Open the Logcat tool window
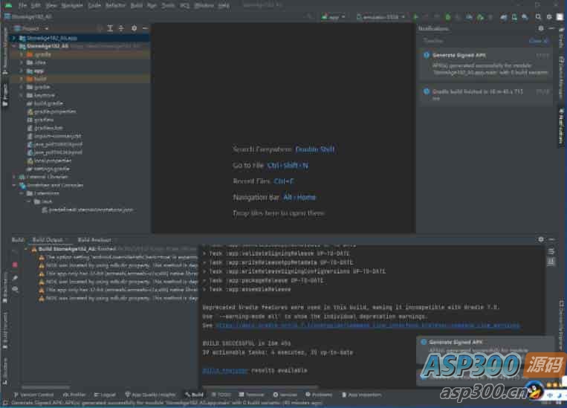This screenshot has height=408, width=567. pyautogui.click(x=105, y=395)
